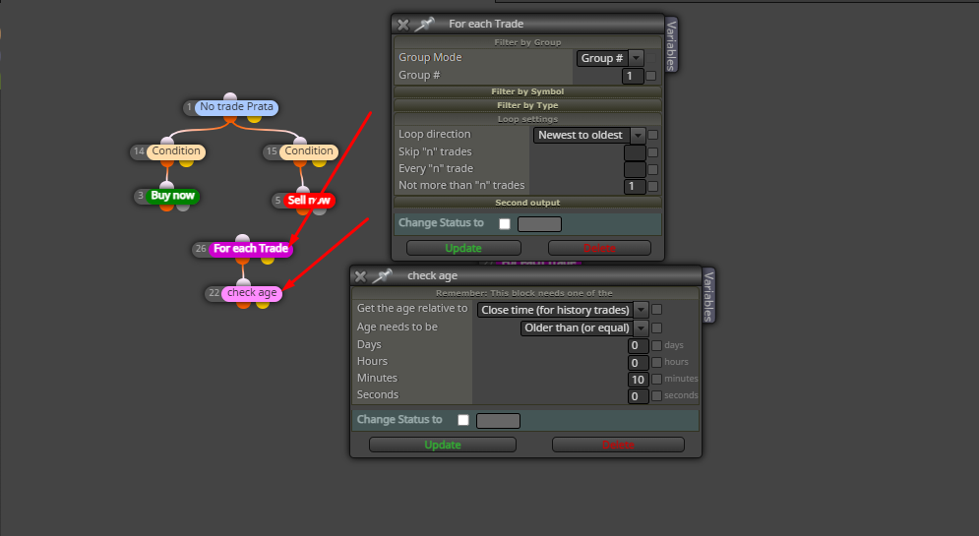Expand the Filter by Type section

(527, 105)
